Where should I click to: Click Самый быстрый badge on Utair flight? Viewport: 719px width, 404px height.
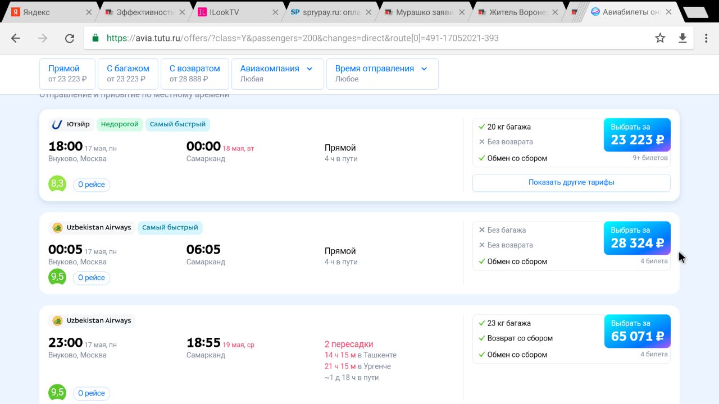click(x=178, y=125)
